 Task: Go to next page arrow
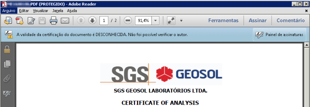click(92, 21)
